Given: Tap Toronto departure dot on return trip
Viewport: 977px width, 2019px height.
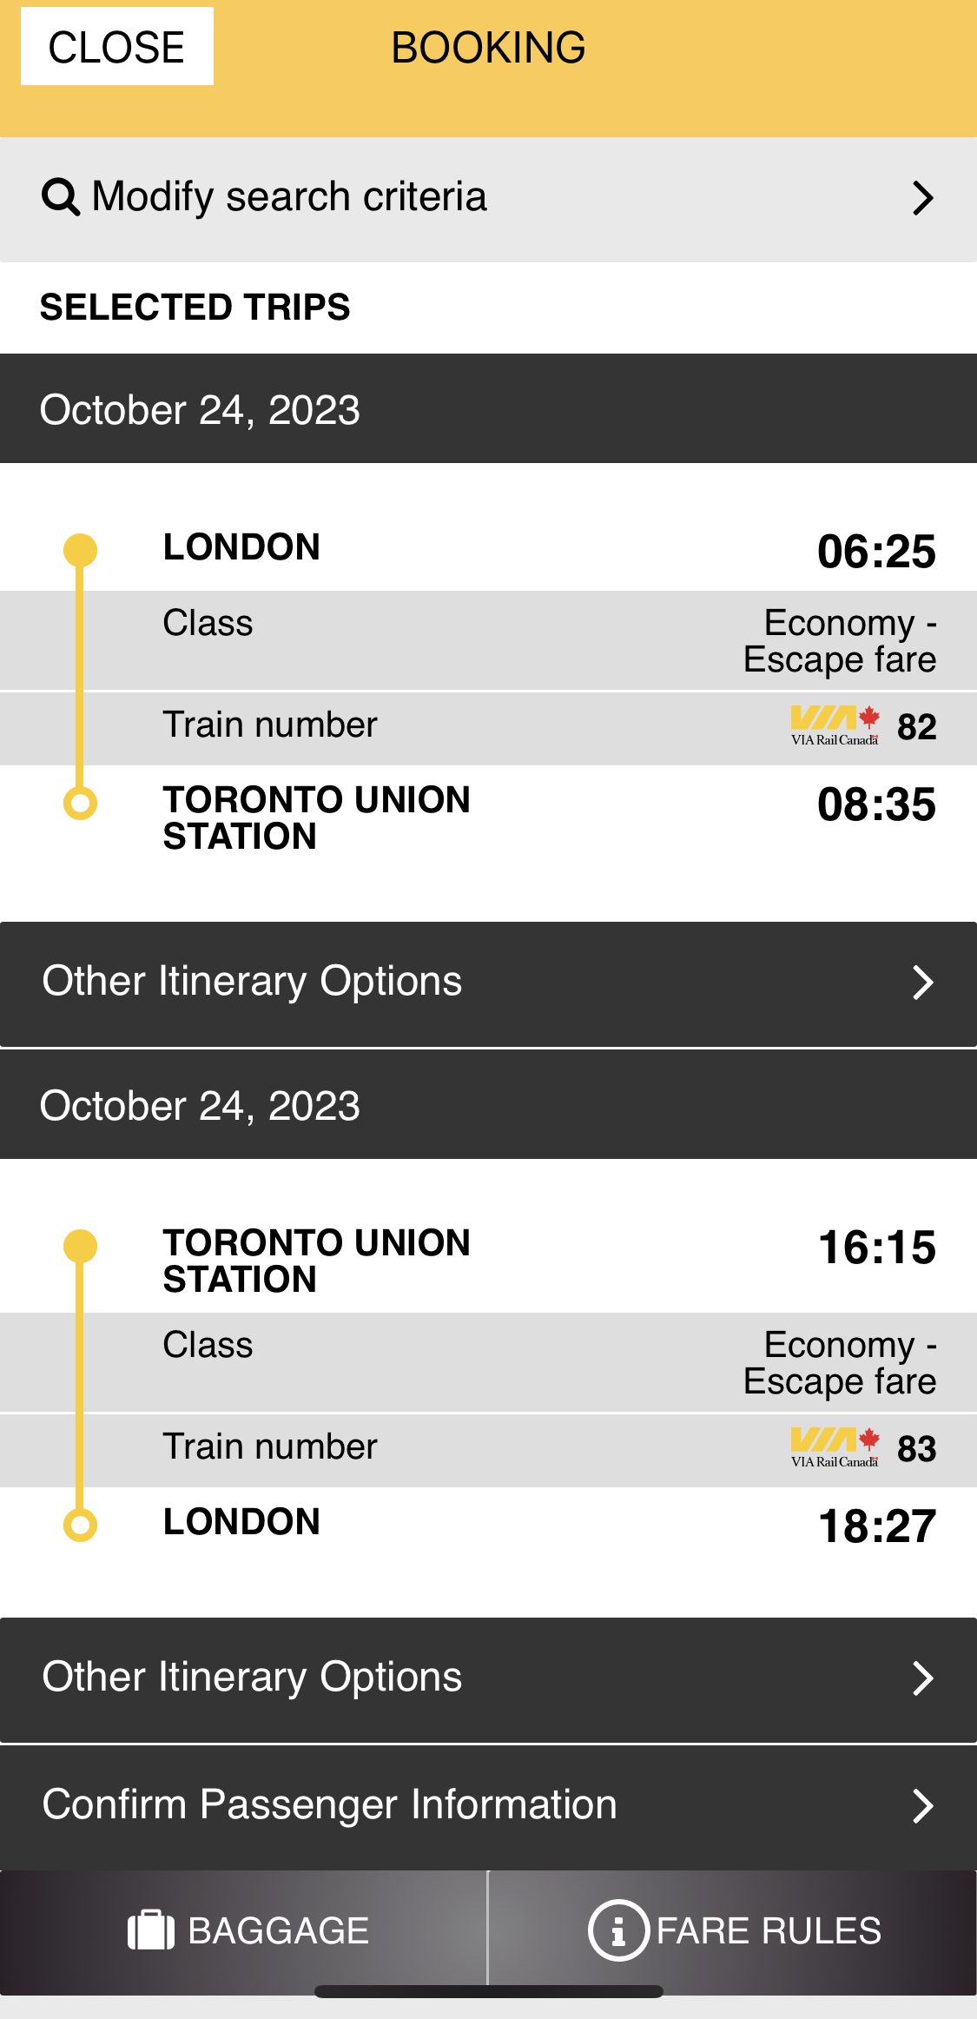Looking at the screenshot, I should click(x=80, y=1246).
